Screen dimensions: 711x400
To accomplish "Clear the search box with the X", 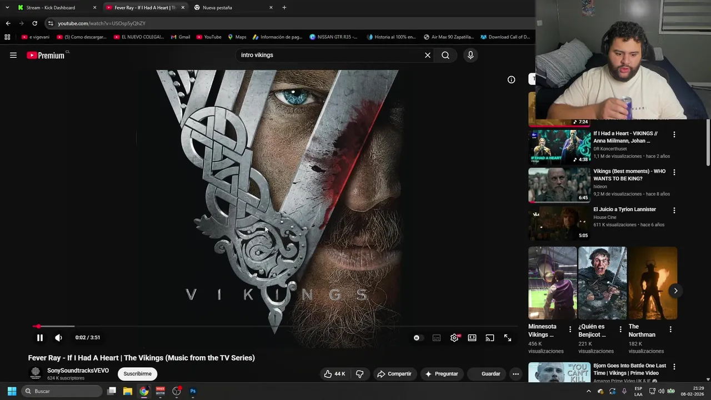I will click(428, 55).
